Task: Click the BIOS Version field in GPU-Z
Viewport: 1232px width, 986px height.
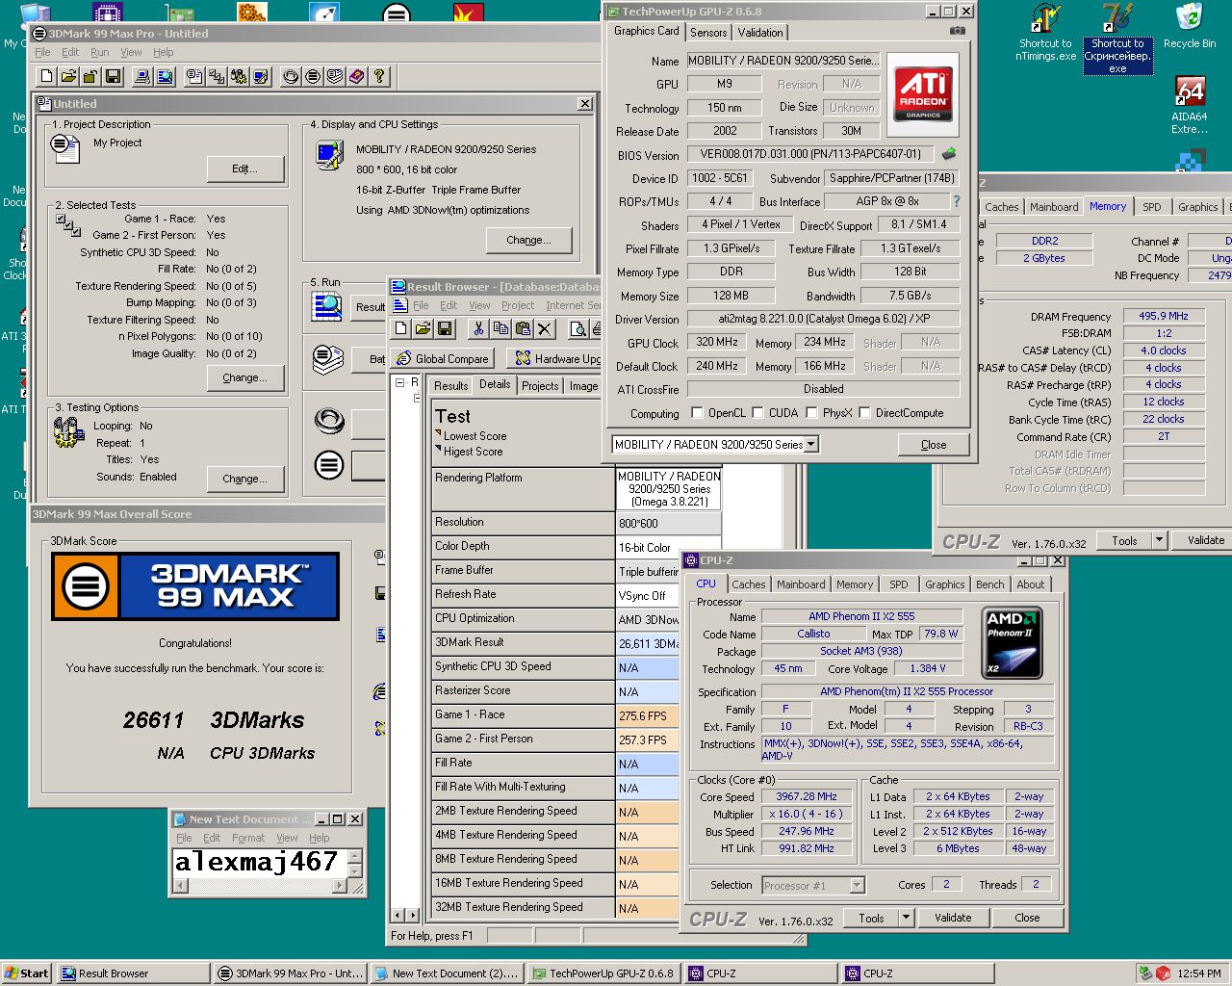Action: click(811, 154)
